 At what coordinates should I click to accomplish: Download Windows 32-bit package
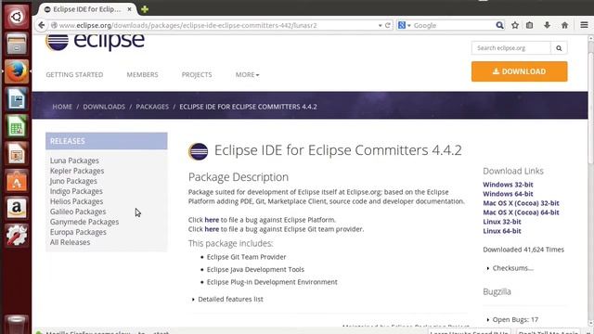tap(508, 185)
